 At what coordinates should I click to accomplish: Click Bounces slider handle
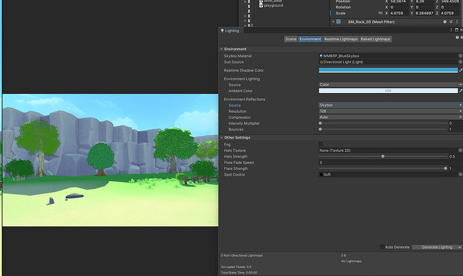[320, 129]
